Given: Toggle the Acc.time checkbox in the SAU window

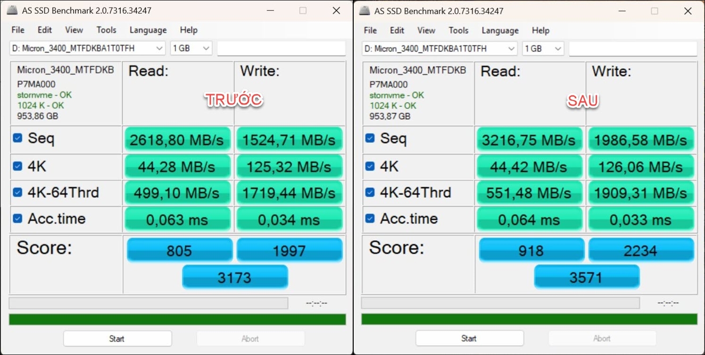Looking at the screenshot, I should 371,219.
